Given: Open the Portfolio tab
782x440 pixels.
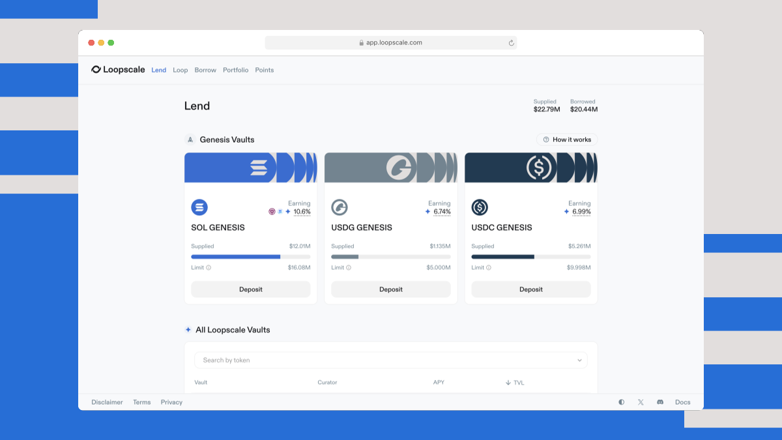Looking at the screenshot, I should [x=235, y=70].
